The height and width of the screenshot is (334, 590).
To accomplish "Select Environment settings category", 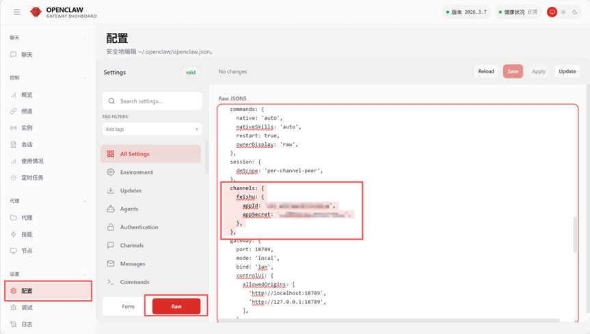I will point(150,172).
